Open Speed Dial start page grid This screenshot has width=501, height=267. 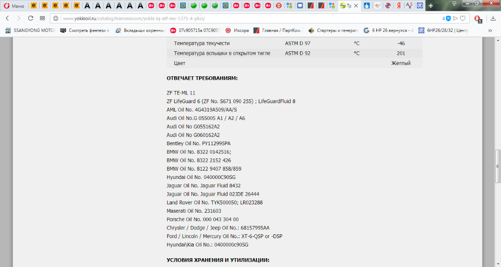point(43,18)
